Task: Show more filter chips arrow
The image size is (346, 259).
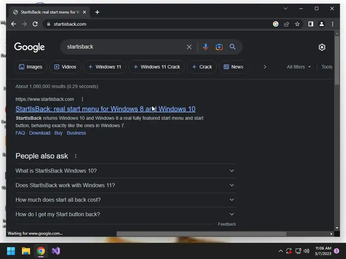Action: [x=265, y=67]
